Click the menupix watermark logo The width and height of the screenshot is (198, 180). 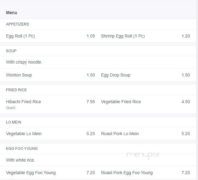pyautogui.click(x=143, y=155)
